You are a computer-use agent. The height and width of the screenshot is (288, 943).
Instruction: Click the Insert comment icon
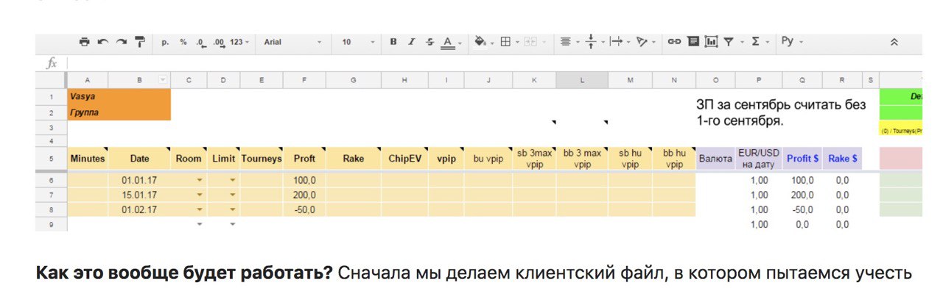tap(693, 42)
